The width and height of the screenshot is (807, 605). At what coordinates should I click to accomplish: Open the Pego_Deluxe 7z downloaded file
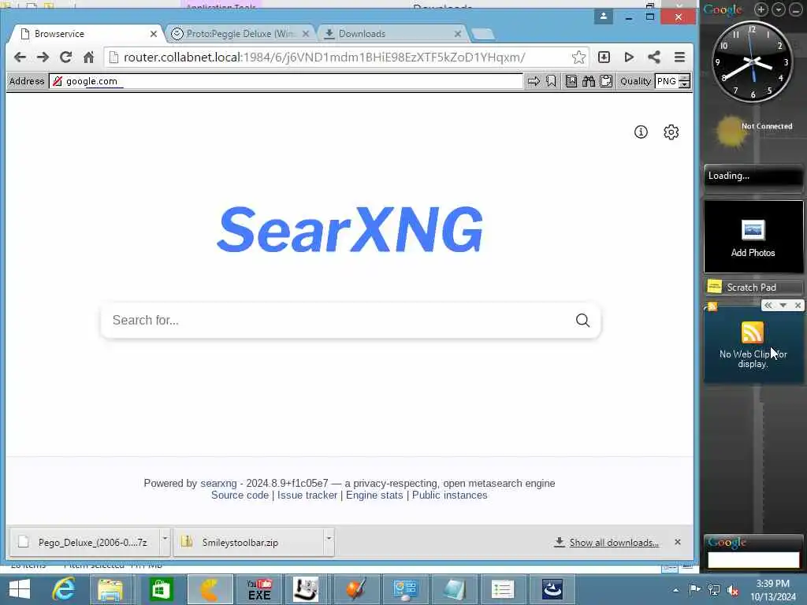[85, 542]
